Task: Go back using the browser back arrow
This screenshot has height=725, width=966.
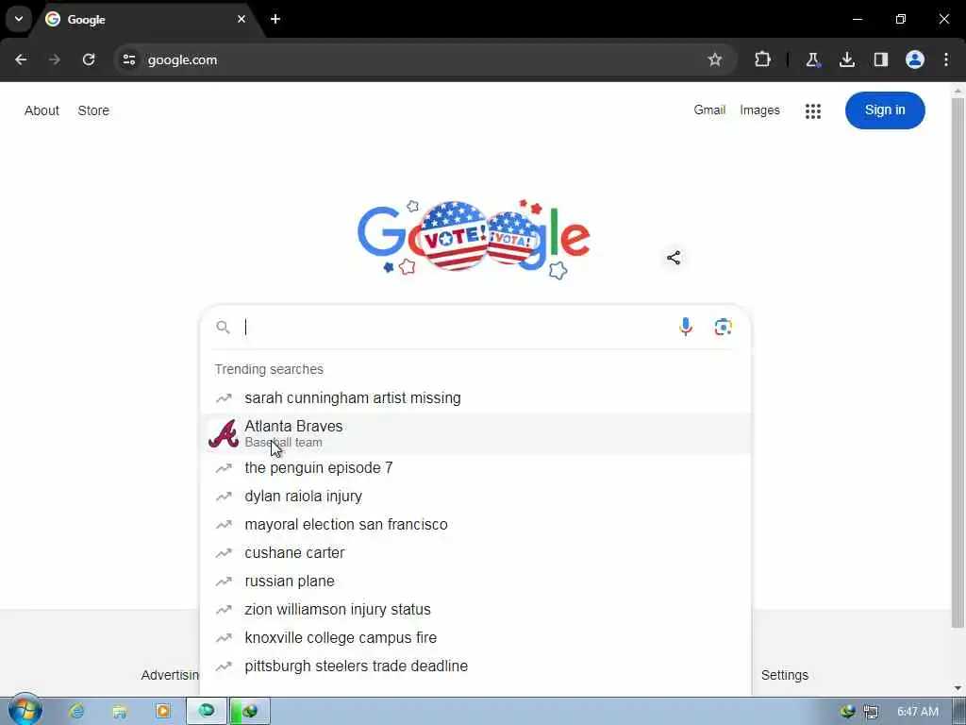Action: pos(21,59)
